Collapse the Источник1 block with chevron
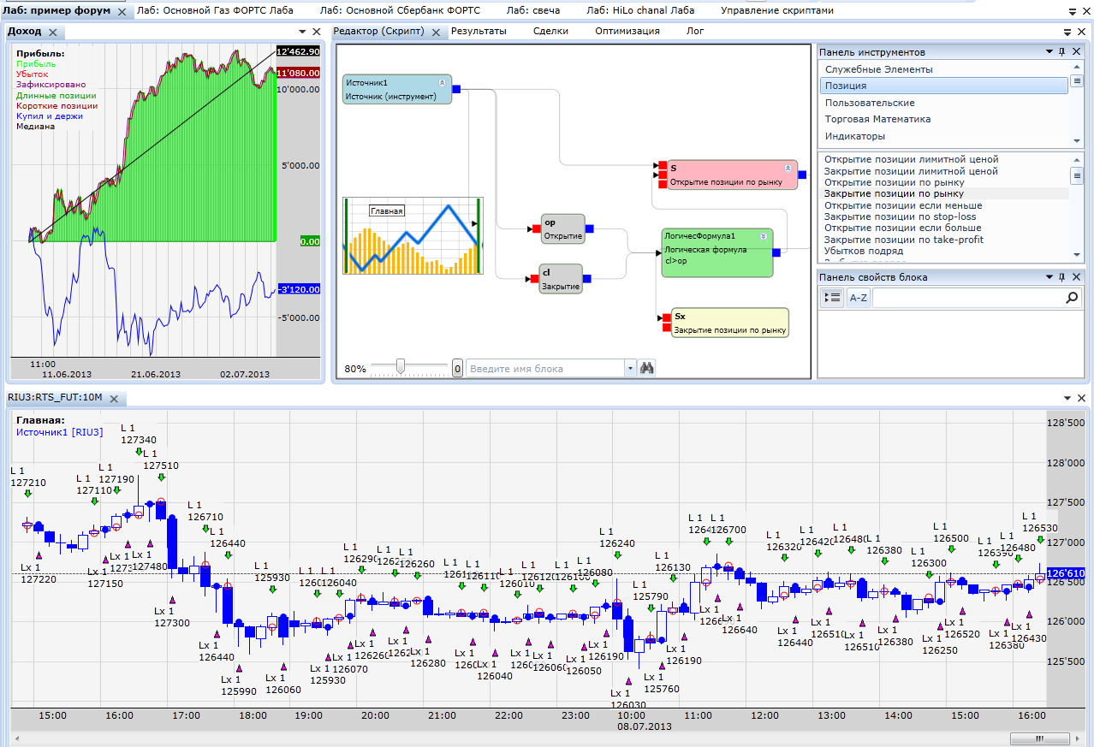Image resolution: width=1094 pixels, height=747 pixels. click(442, 83)
